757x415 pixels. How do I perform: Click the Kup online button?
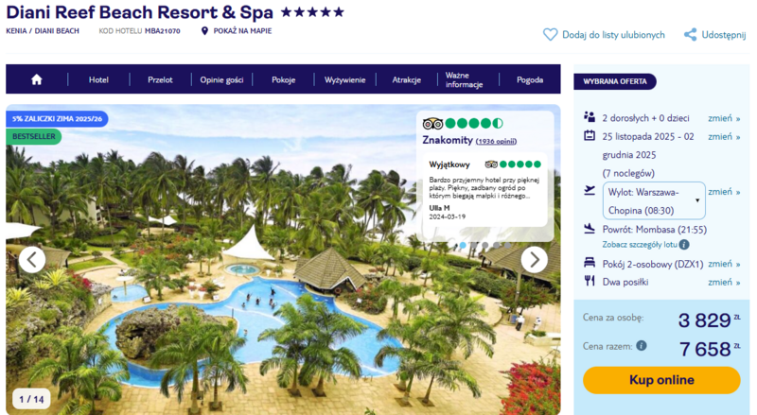(661, 380)
